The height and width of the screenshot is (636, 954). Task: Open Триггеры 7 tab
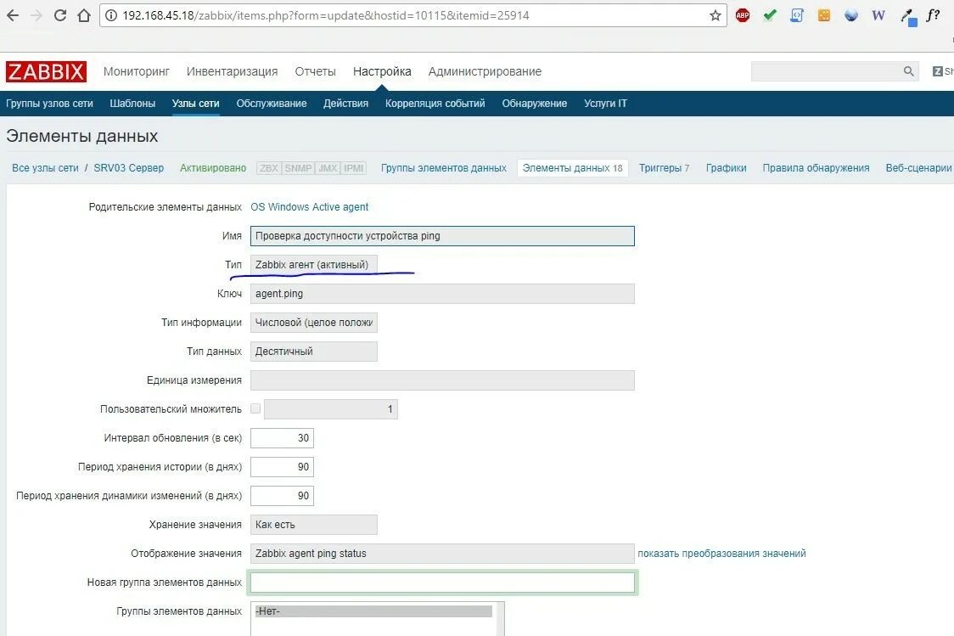click(664, 168)
